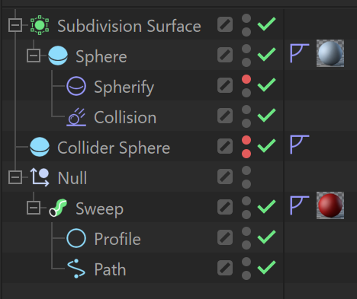Toggle Collider Sphere red visibility dots
The image size is (357, 299).
coord(246,147)
